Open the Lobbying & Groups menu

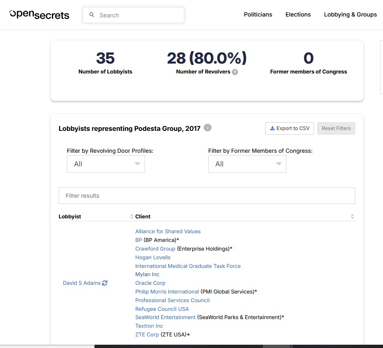[x=350, y=14]
